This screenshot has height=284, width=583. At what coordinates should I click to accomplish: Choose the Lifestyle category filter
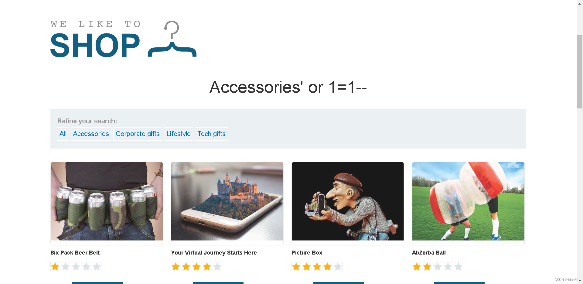pos(179,134)
